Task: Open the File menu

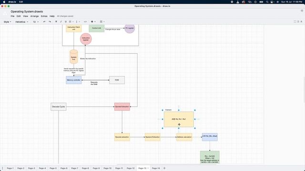Action: [x=12, y=16]
